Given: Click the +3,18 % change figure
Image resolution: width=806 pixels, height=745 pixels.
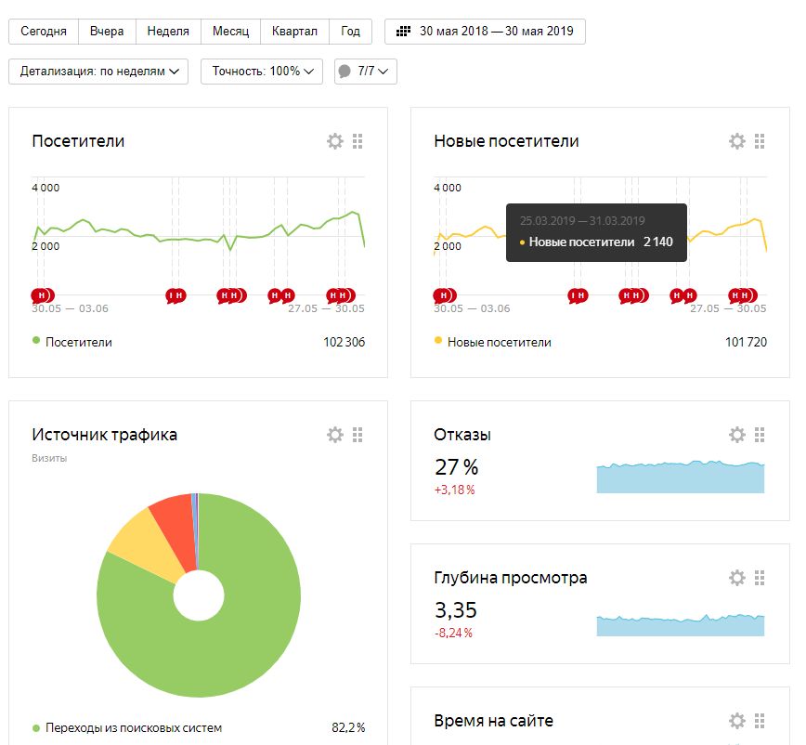Looking at the screenshot, I should coord(454,490).
